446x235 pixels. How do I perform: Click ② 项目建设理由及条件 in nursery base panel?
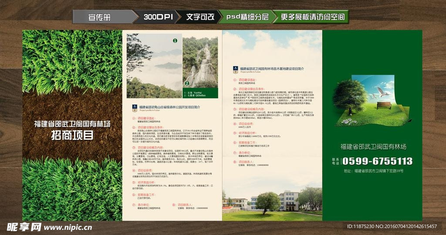pos(249,89)
